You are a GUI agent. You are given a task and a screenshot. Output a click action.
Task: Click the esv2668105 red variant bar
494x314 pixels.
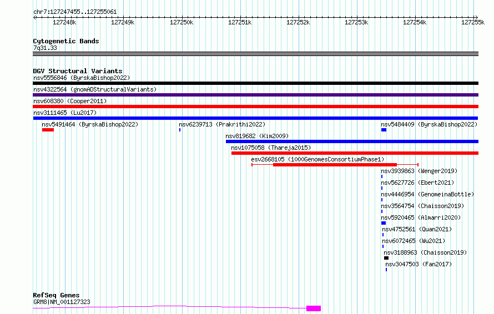335,165
